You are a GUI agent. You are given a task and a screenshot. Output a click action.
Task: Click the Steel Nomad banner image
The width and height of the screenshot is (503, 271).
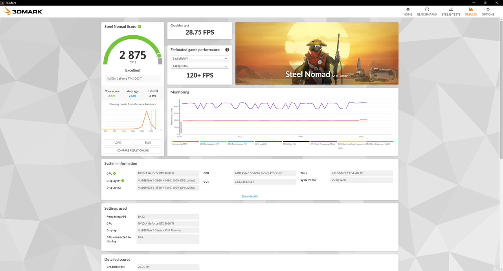point(317,53)
